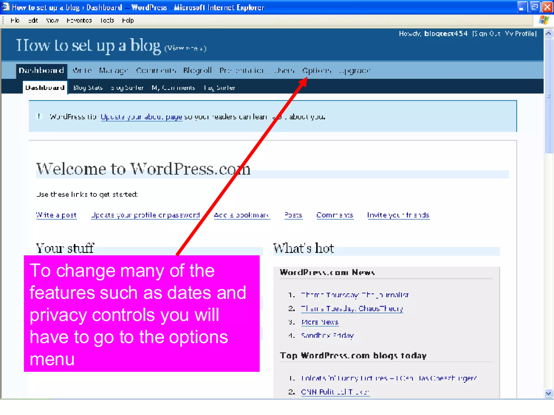Open the View menu in Internet Explorer
The width and height of the screenshot is (554, 415).
tap(52, 21)
